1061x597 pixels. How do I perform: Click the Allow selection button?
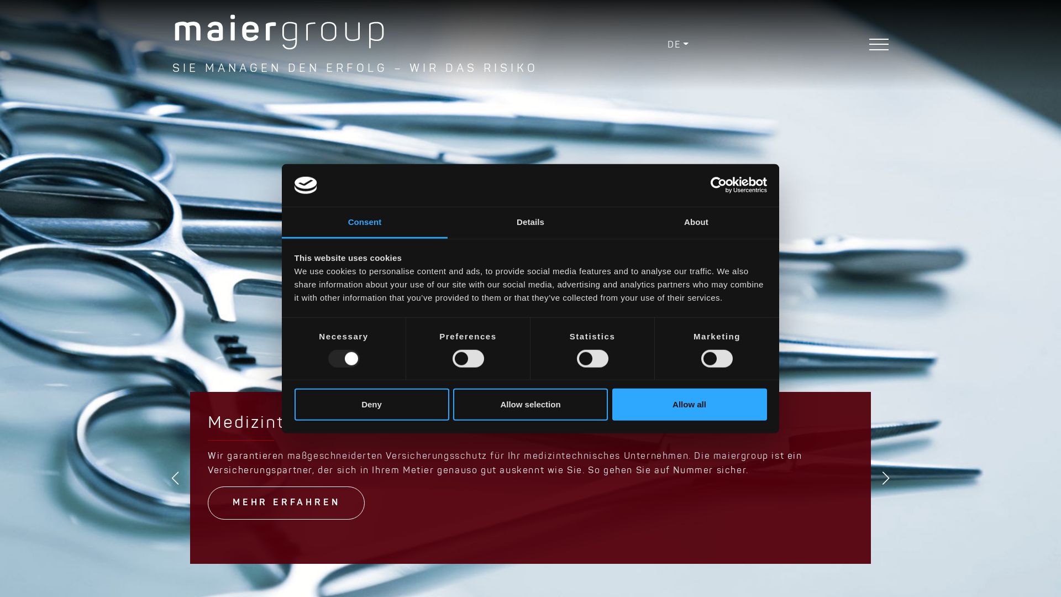pos(530,405)
